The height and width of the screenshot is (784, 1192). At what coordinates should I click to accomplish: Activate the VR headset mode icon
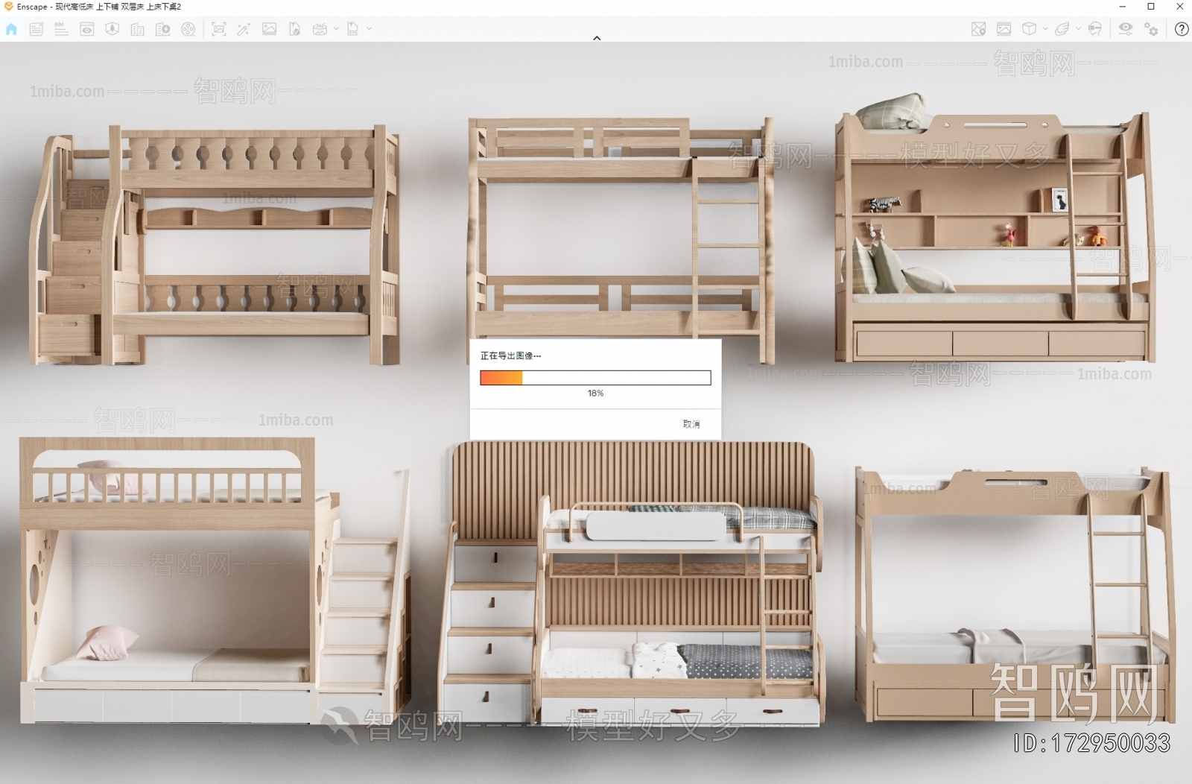(1095, 30)
